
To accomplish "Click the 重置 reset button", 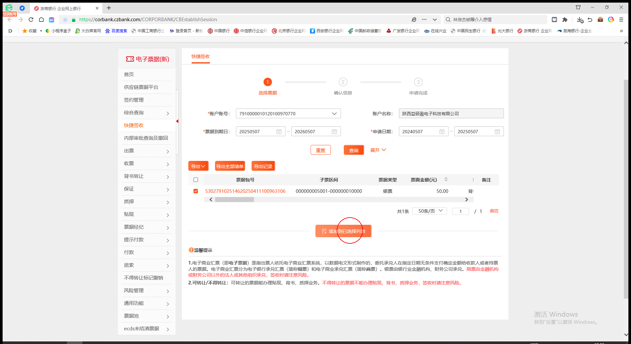I will coord(321,150).
